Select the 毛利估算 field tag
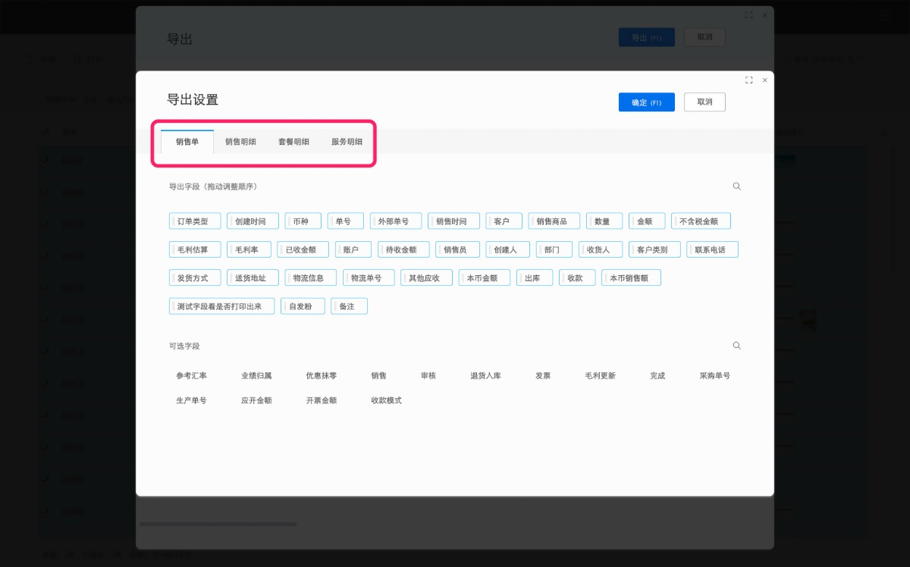The width and height of the screenshot is (910, 567). tap(194, 249)
